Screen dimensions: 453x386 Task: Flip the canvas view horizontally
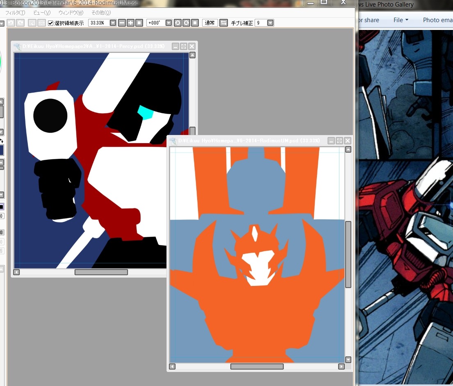click(223, 23)
